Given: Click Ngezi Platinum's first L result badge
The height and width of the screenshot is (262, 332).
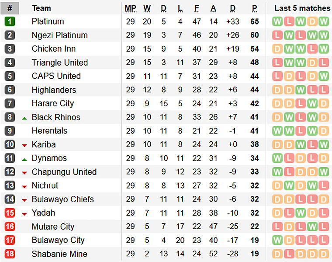Looking at the screenshot, I should [x=277, y=35].
